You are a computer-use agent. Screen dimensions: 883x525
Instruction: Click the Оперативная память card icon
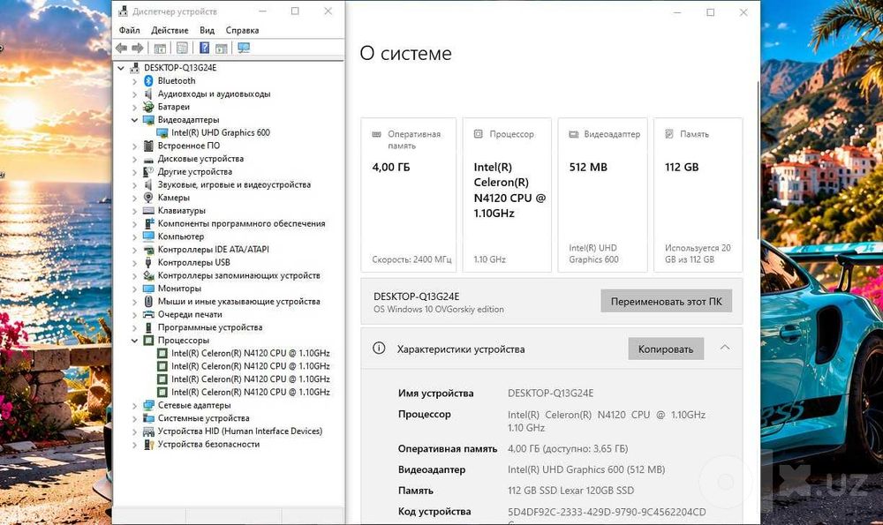[x=377, y=134]
